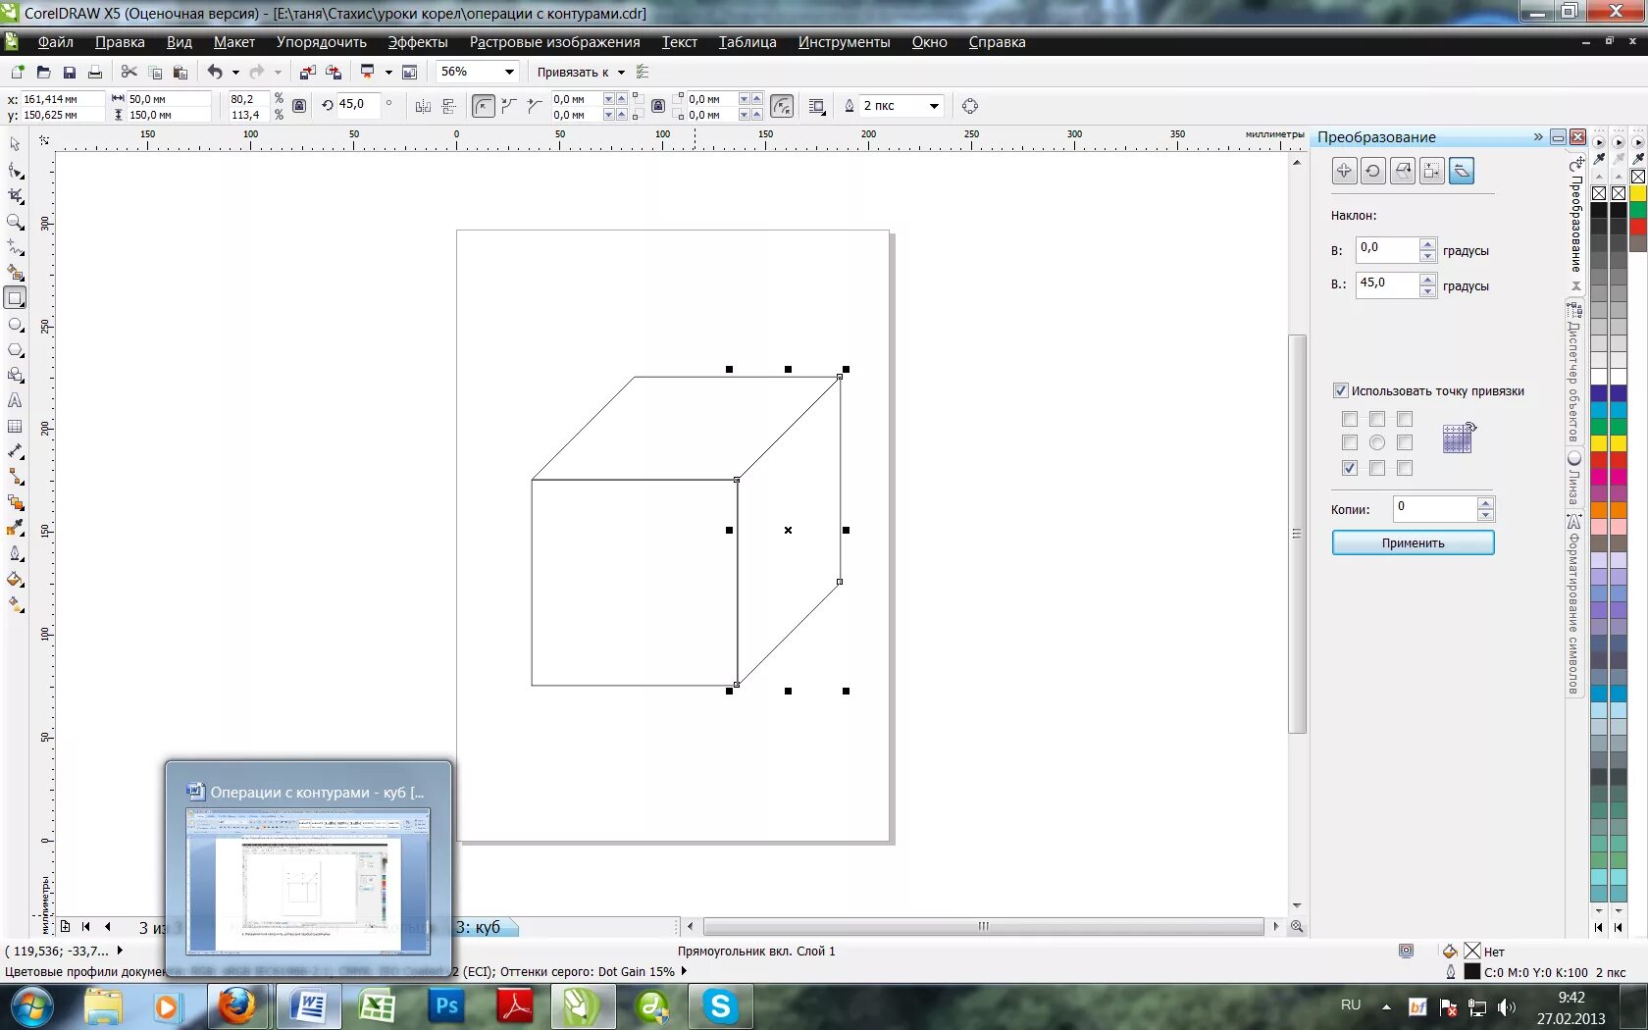Click the Open file folder icon

click(x=43, y=72)
